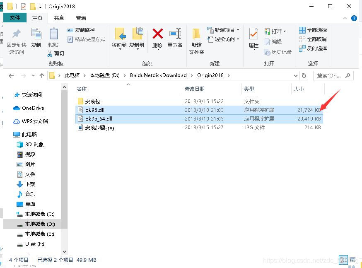Expand the address bar history dropdown
Image resolution: width=362 pixels, height=268 pixels.
pyautogui.click(x=296, y=75)
